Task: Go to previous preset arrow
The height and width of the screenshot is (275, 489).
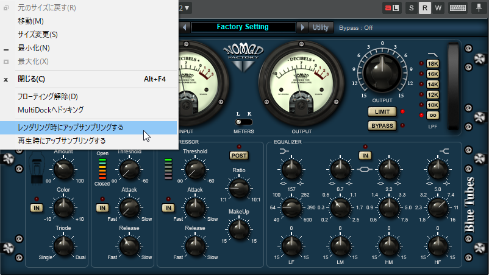Action: [x=185, y=27]
